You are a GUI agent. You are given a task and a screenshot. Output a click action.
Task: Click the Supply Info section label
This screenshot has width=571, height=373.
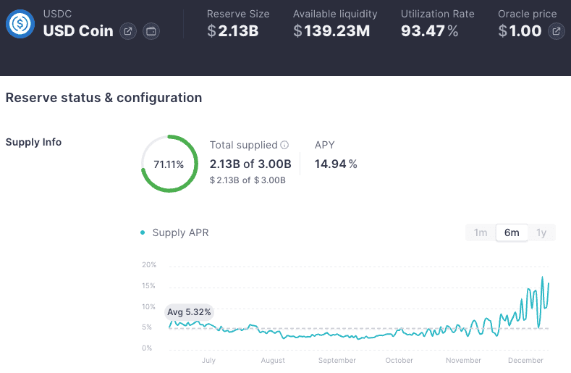[x=33, y=142]
